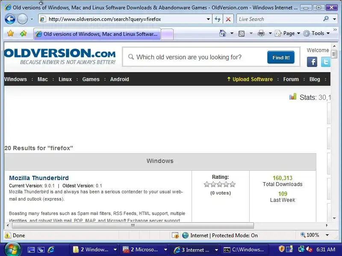This screenshot has height=256, width=342.
Task: Click the horizontal scrollbar thumb
Action: (133, 225)
